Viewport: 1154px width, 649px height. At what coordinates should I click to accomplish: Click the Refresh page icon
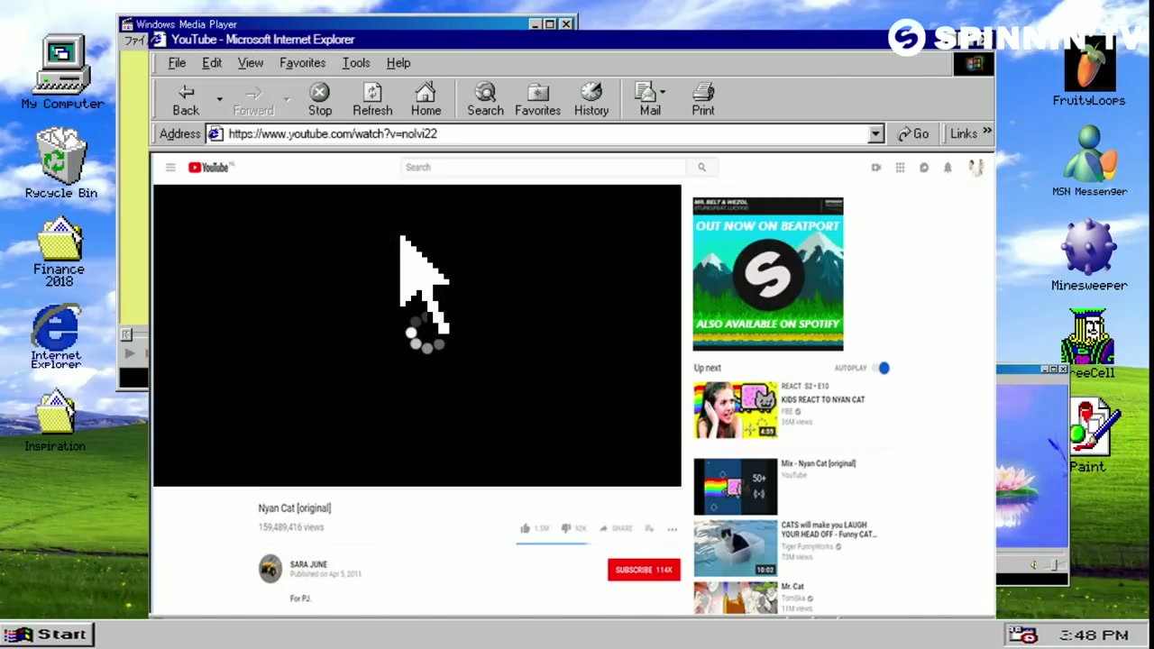click(372, 99)
